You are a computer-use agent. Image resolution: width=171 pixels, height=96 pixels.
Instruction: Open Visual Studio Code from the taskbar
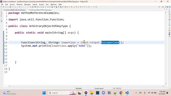(x=127, y=93)
